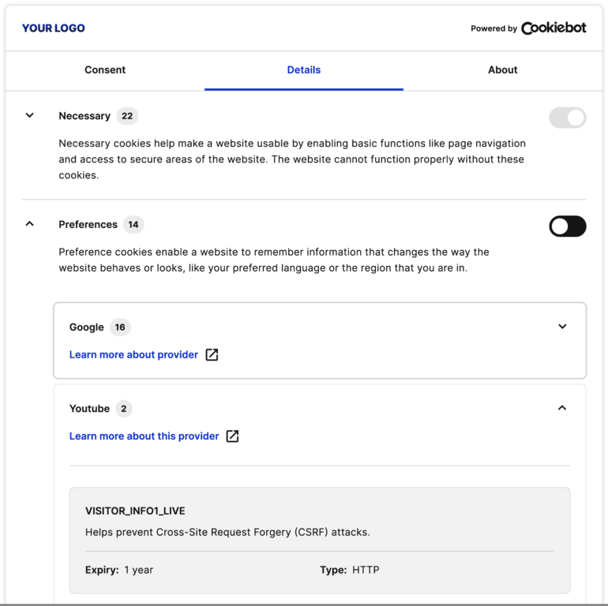This screenshot has height=606, width=608.
Task: Click the Preferences count badge 14
Action: [133, 225]
